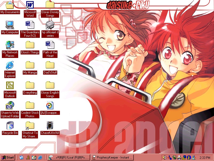
Task: Open The Guardians Four (V2) document
Action: click(30, 25)
